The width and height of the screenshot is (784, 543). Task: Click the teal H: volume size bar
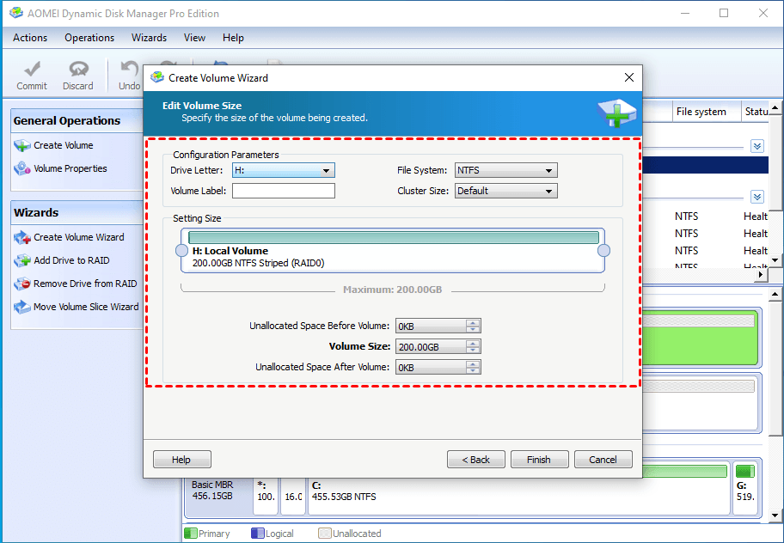[394, 237]
